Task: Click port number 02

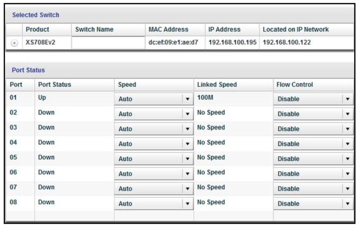Action: point(13,112)
